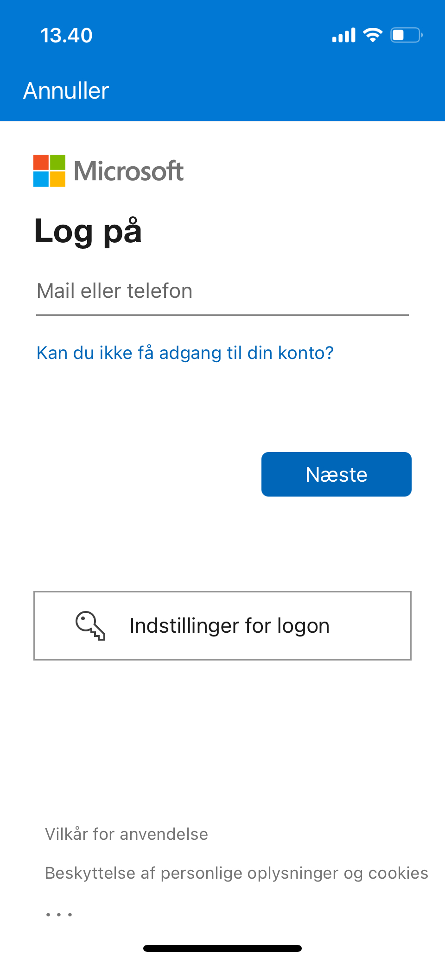Tap the 13.40 clock in status bar
This screenshot has height=963, width=445.
[66, 36]
